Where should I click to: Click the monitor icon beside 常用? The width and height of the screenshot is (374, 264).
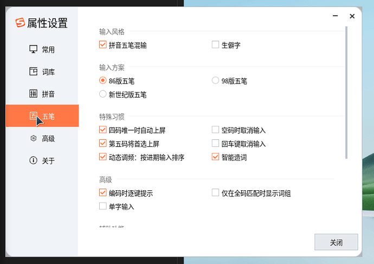34,49
